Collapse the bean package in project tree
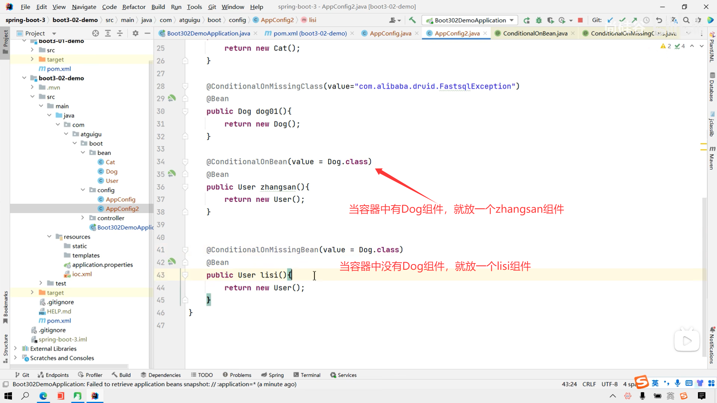Viewport: 717px width, 403px height. pos(83,153)
